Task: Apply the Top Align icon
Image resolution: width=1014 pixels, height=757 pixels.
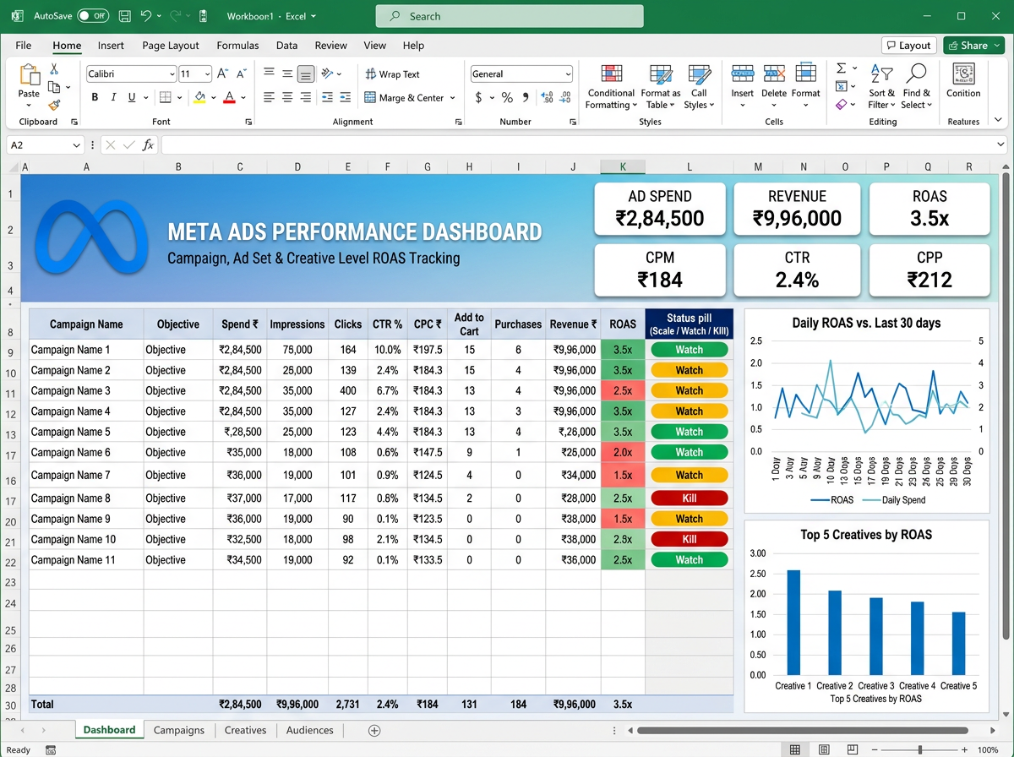Action: pos(269,74)
